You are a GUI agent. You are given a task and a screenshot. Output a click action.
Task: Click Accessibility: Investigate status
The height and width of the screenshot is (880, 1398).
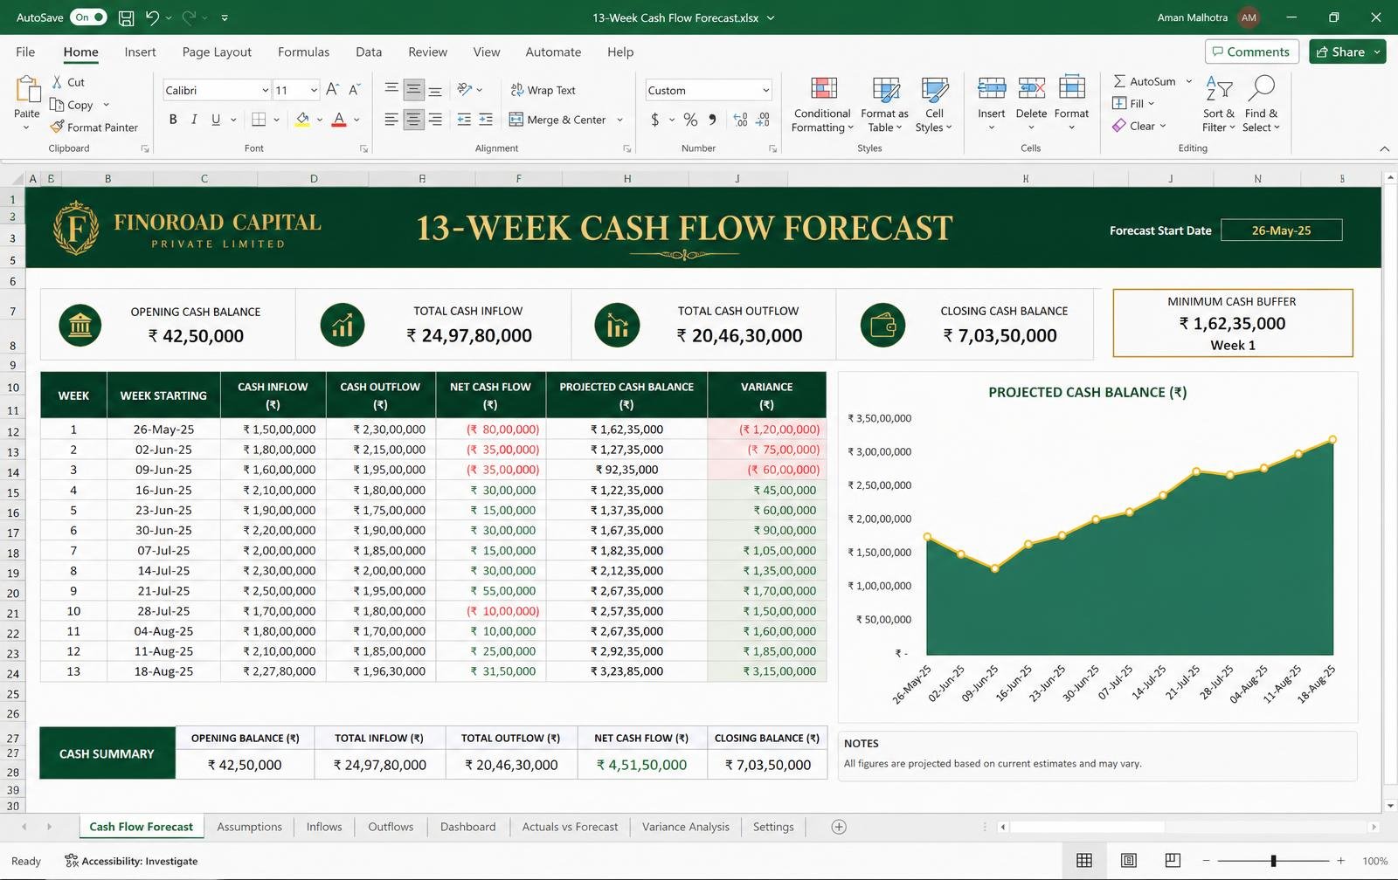pos(131,861)
